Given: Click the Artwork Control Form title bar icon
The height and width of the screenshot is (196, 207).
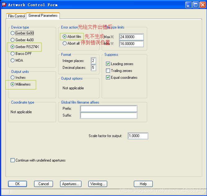Looking at the screenshot, I should click(x=4, y=5).
